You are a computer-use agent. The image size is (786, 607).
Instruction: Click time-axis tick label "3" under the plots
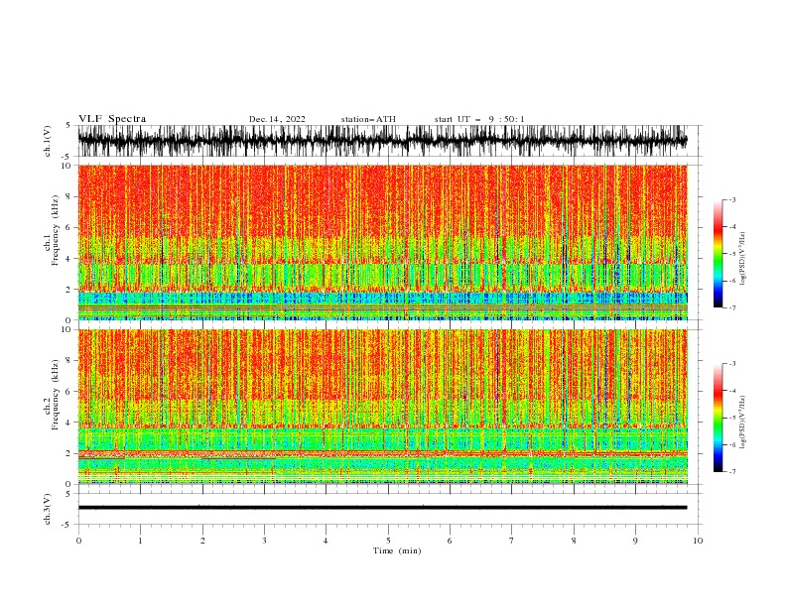point(264,541)
